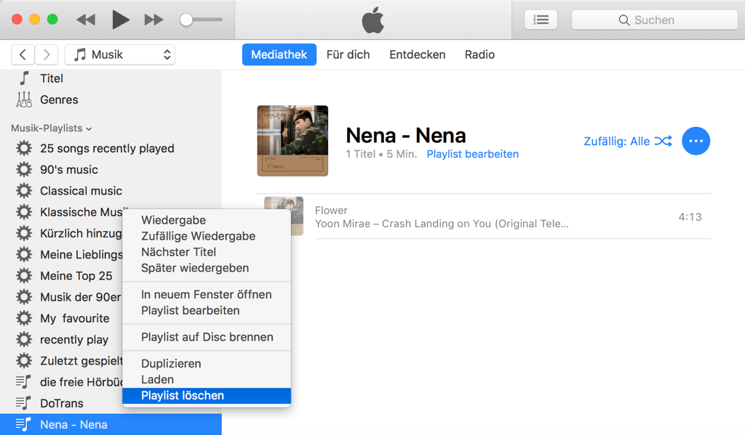This screenshot has width=745, height=435.
Task: Select the Nena - Nena playlist row
Action: 111,425
